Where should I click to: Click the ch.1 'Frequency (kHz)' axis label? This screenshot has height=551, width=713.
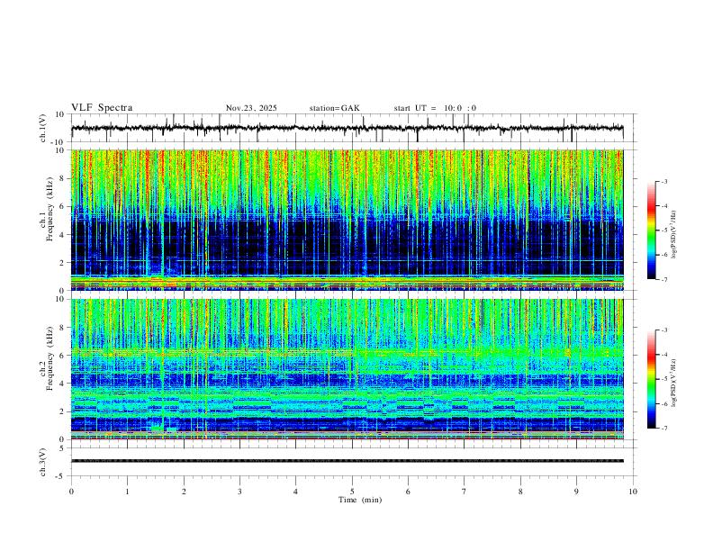coord(50,210)
